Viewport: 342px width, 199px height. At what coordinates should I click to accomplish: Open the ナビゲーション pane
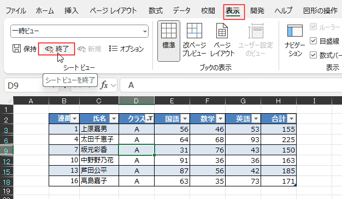[x=295, y=40]
